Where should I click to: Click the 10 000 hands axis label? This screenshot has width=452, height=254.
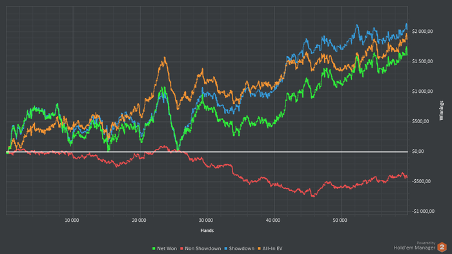click(72, 220)
